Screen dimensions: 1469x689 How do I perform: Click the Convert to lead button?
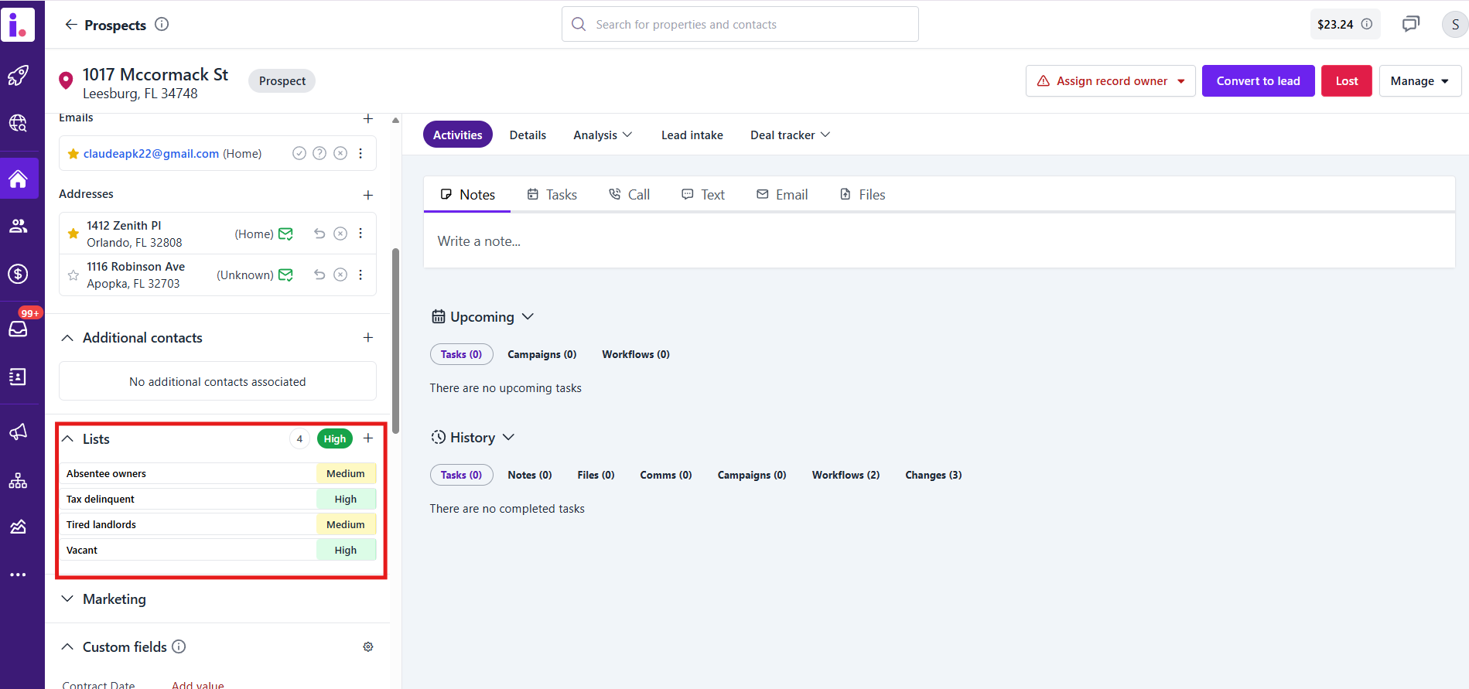coord(1258,81)
